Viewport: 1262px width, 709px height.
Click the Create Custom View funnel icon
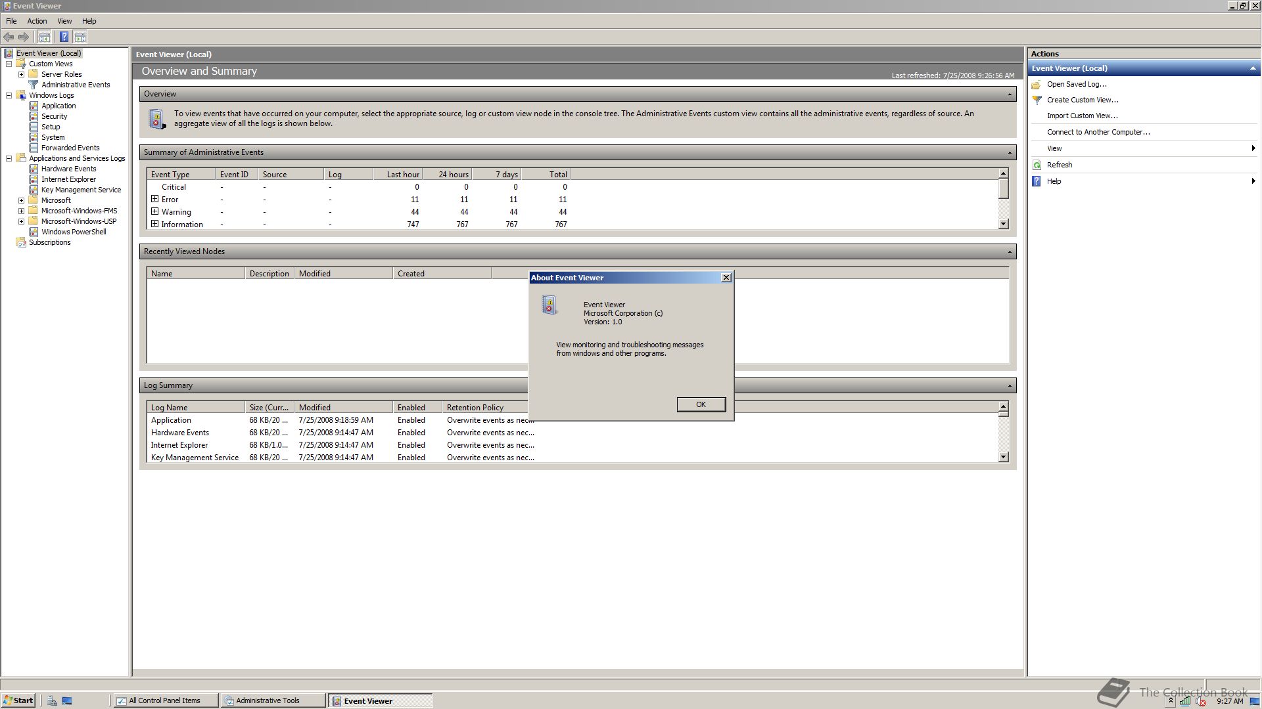[x=1037, y=100]
